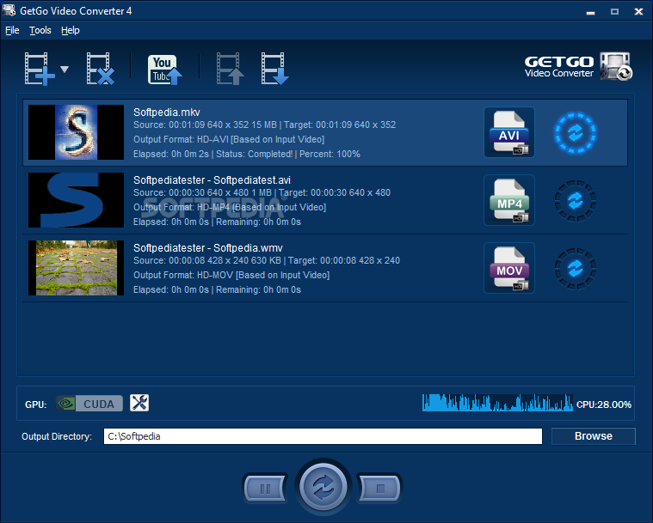Click the CPU:28.00% readout
Viewport: 653px width, 523px height.
click(x=604, y=404)
